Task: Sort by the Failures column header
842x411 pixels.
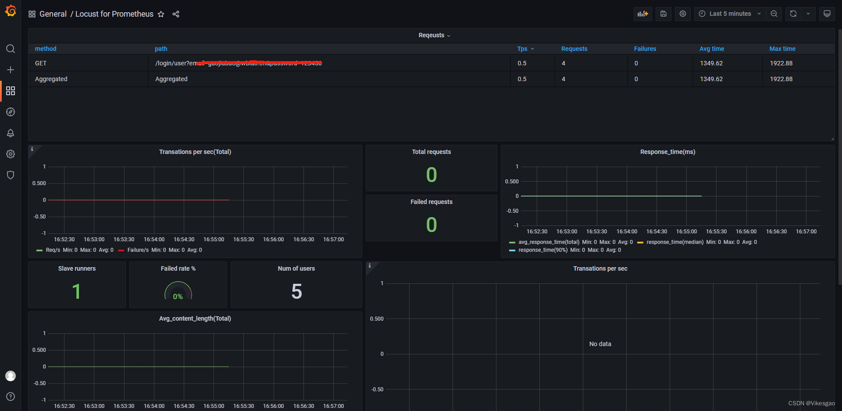Action: tap(645, 49)
